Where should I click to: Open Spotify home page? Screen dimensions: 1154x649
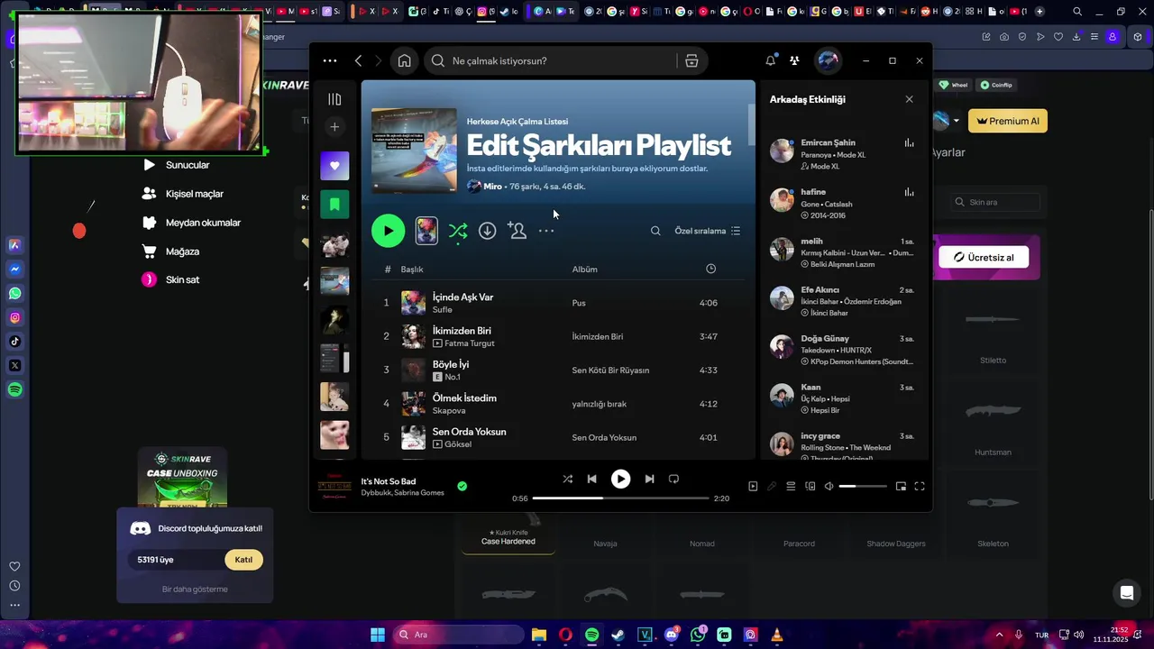click(404, 60)
